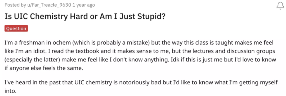Click the '1 year ago' timestamp
The width and height of the screenshot is (286, 96).
coord(83,5)
